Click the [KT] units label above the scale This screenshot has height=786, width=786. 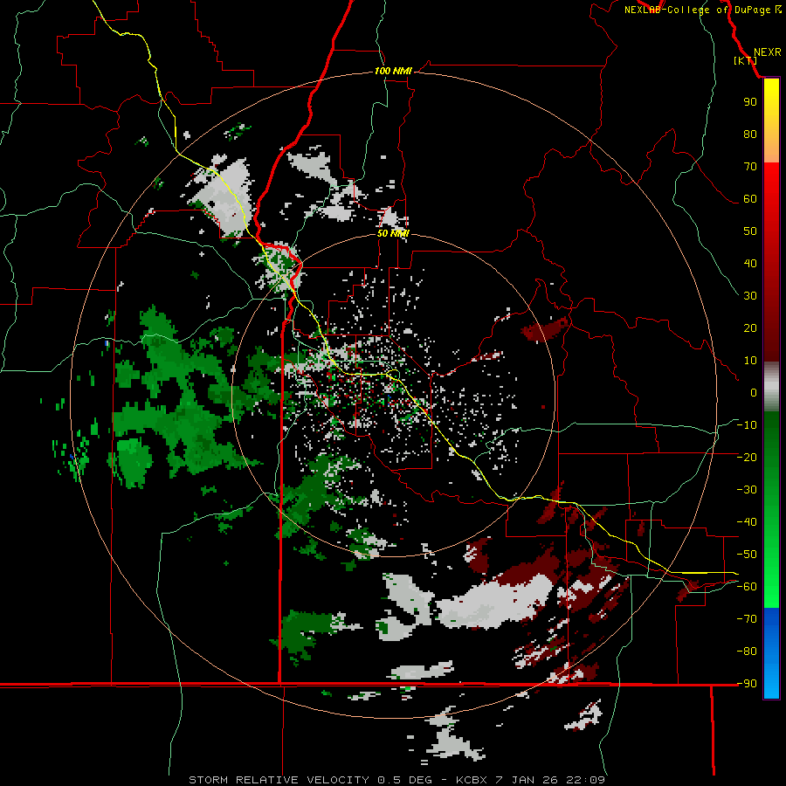click(745, 60)
